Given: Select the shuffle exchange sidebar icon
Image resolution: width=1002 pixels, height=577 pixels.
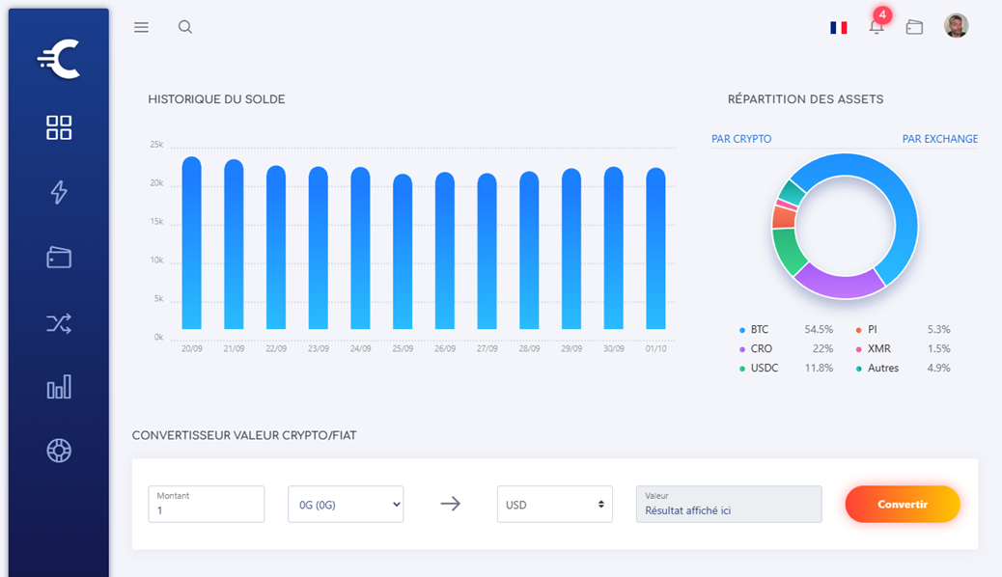Looking at the screenshot, I should click(x=59, y=323).
